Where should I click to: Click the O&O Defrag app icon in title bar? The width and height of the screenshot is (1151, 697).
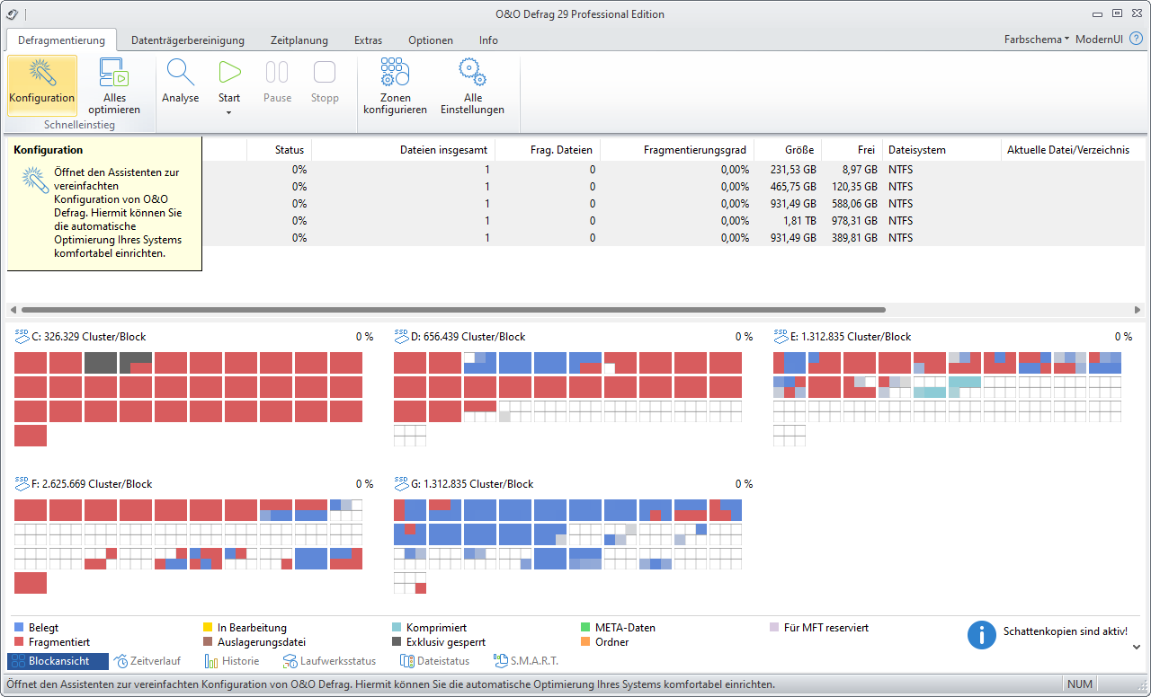pos(11,13)
